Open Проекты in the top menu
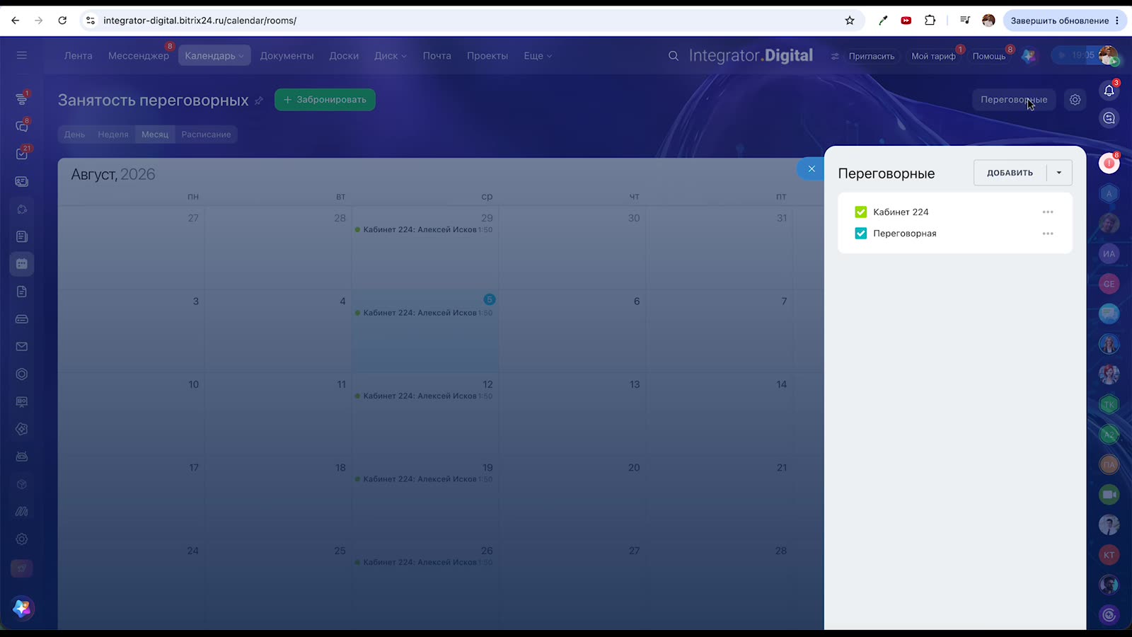Viewport: 1132px width, 637px height. [487, 56]
